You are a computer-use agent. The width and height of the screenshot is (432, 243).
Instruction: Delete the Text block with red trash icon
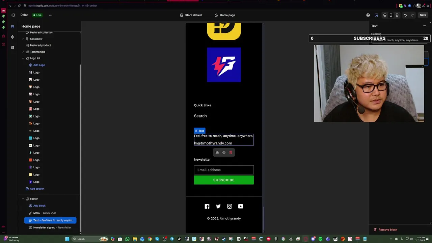coord(231,153)
